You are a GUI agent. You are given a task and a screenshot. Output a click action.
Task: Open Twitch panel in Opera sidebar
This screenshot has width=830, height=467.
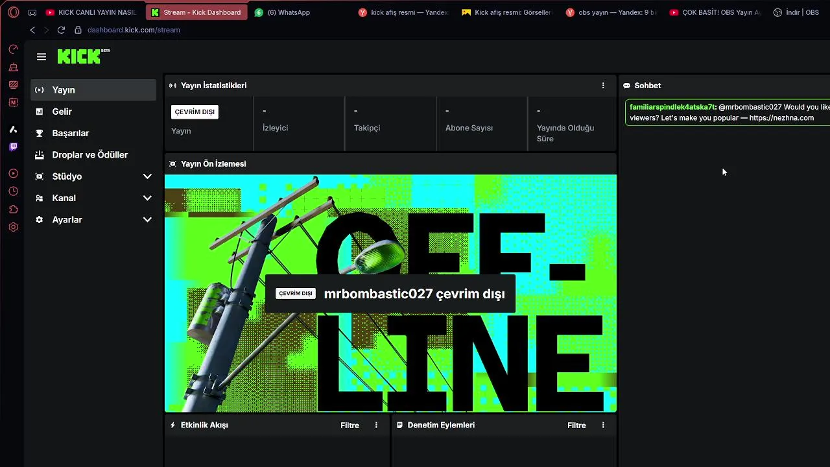pos(13,147)
